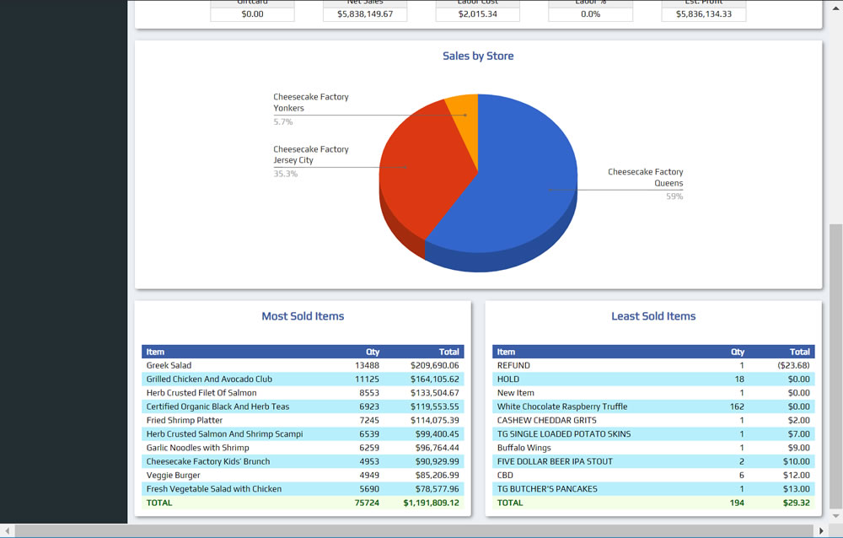Select the Greek Salad row
The width and height of the screenshot is (843, 538).
[x=303, y=365]
